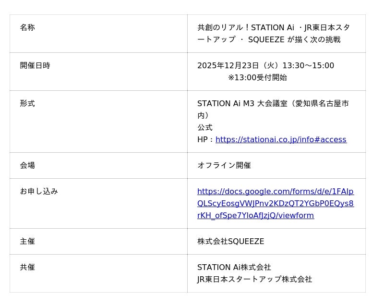Click the 形式 row label
Viewport: 384px width, 307px height.
[x=27, y=104]
